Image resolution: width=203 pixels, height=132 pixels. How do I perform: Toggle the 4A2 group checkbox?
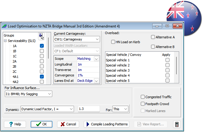coord(42,82)
